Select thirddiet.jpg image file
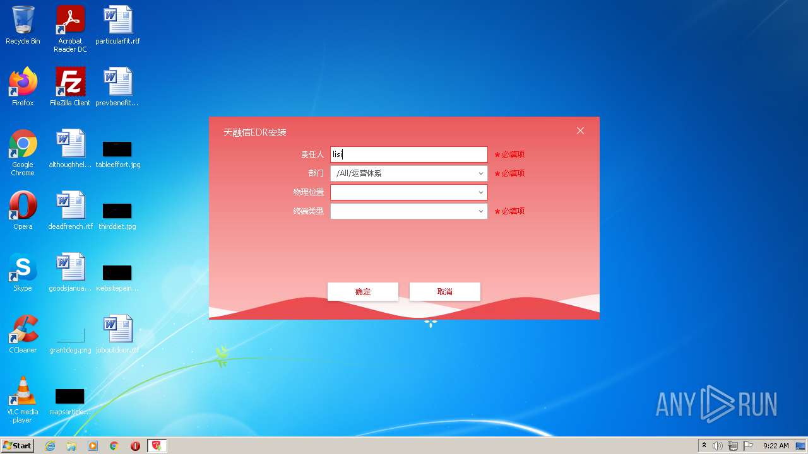The image size is (808, 454). (117, 216)
